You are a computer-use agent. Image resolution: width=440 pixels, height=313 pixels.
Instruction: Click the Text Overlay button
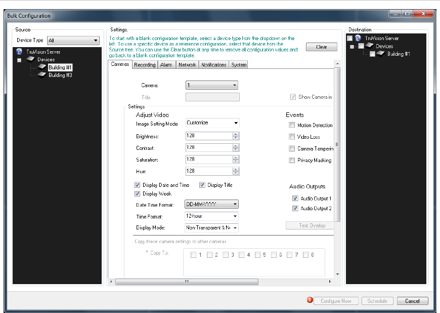310,225
